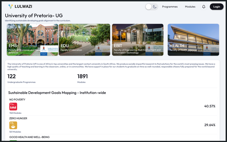
Task: Click the '561 Modules' text
Action: pos(15,132)
